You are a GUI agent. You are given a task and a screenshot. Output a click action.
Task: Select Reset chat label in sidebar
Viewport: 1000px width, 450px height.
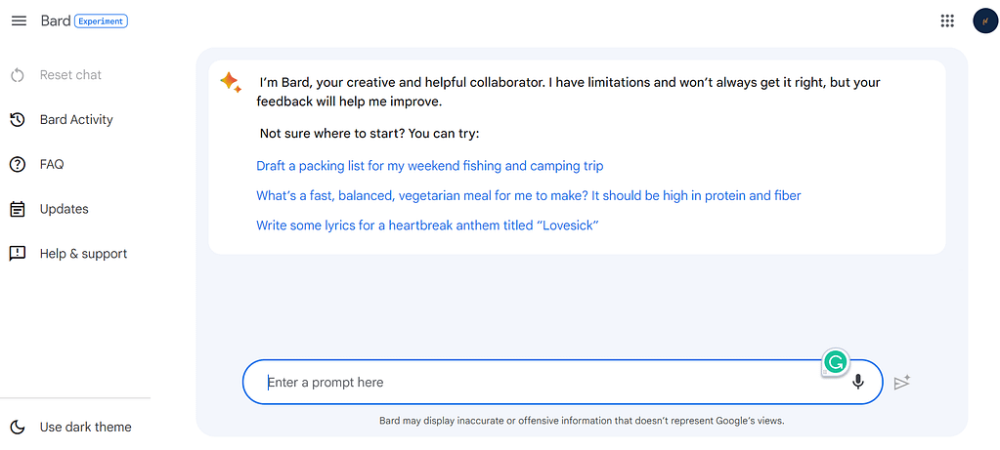pos(70,75)
